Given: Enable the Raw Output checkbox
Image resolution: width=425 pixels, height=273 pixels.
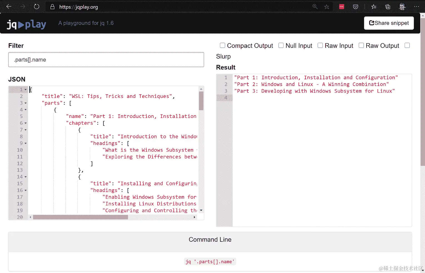Looking at the screenshot, I should 361,45.
